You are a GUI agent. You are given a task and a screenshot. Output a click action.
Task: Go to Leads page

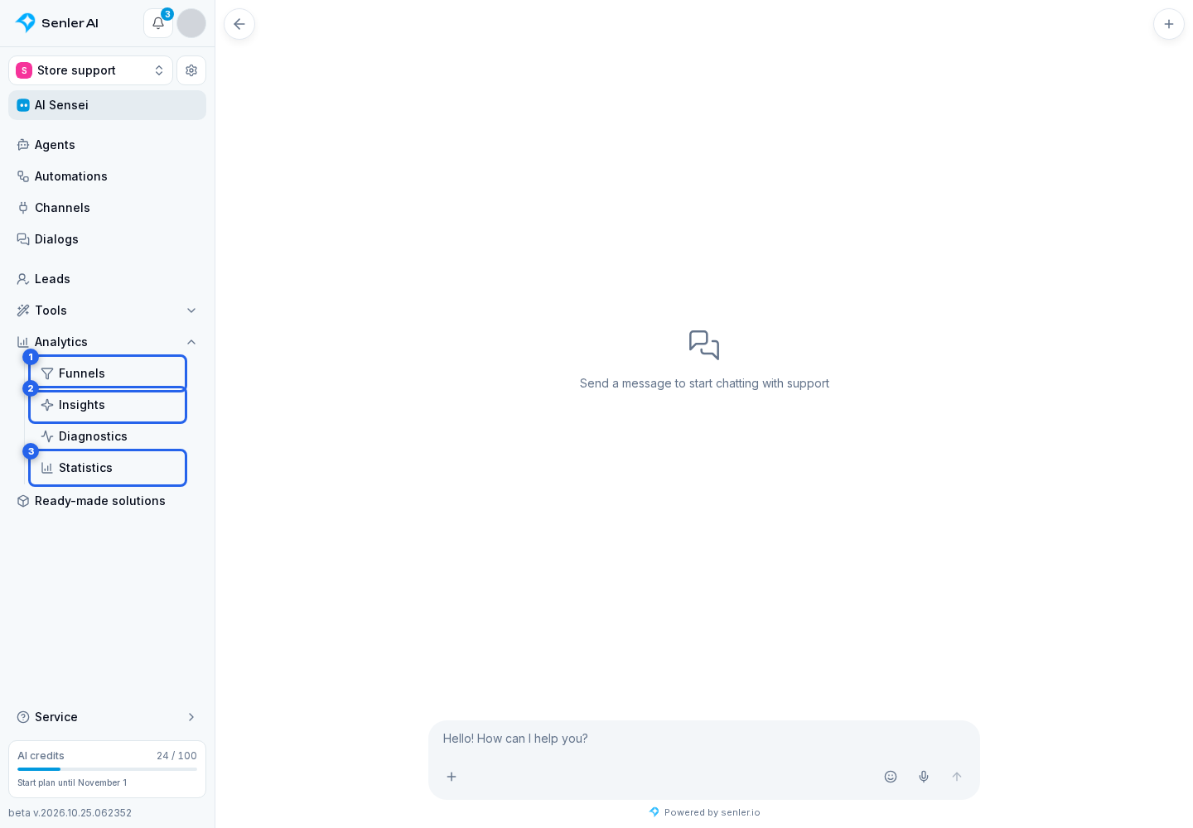[107, 279]
